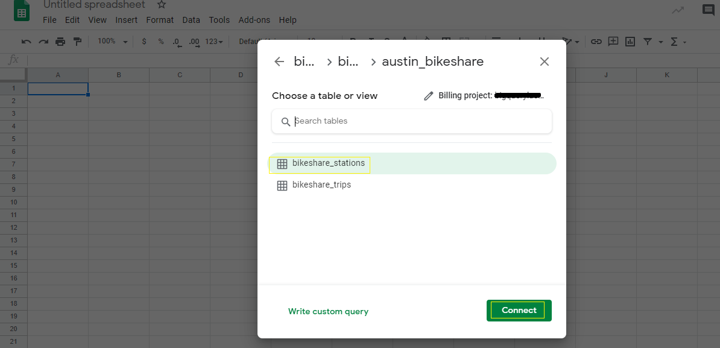Select row 10 header
The width and height of the screenshot is (720, 348).
pyautogui.click(x=14, y=202)
